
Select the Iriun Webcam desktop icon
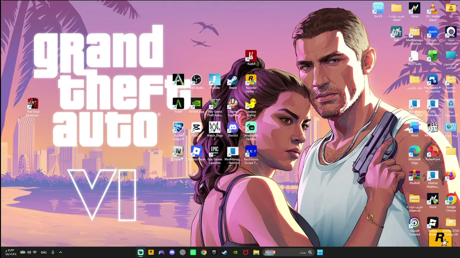pyautogui.click(x=451, y=36)
